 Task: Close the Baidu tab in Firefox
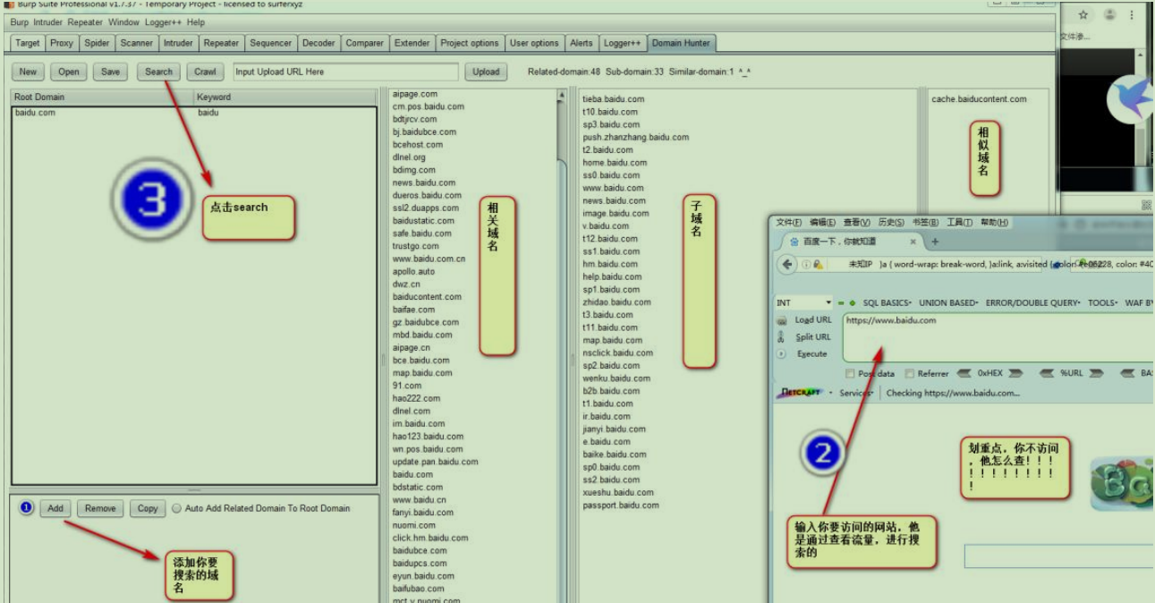click(x=913, y=242)
